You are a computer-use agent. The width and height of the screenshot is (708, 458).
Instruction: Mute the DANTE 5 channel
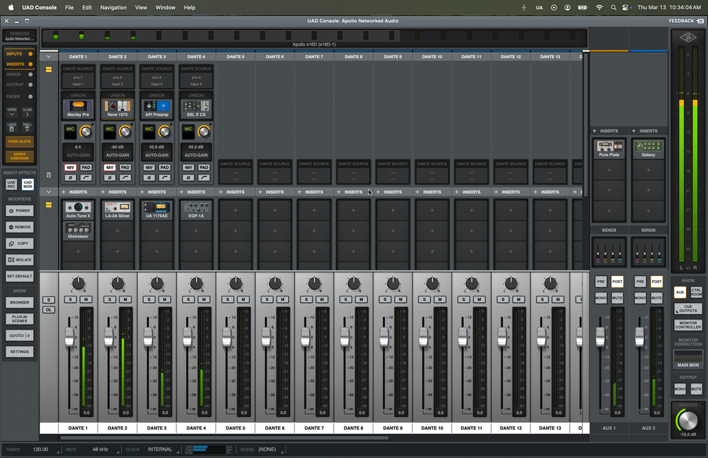(x=243, y=300)
